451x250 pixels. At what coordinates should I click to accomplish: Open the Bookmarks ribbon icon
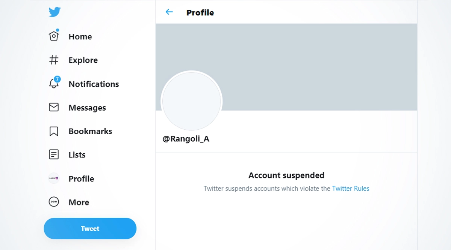(54, 131)
